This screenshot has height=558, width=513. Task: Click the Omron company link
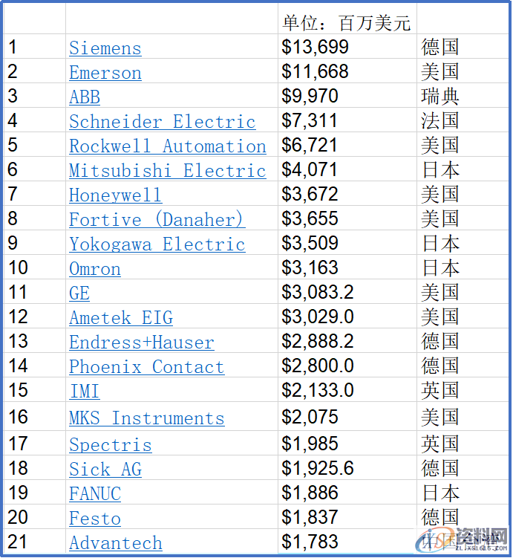pos(94,269)
